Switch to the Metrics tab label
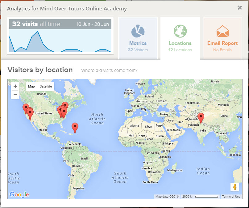The image size is (249, 208). click(x=138, y=43)
